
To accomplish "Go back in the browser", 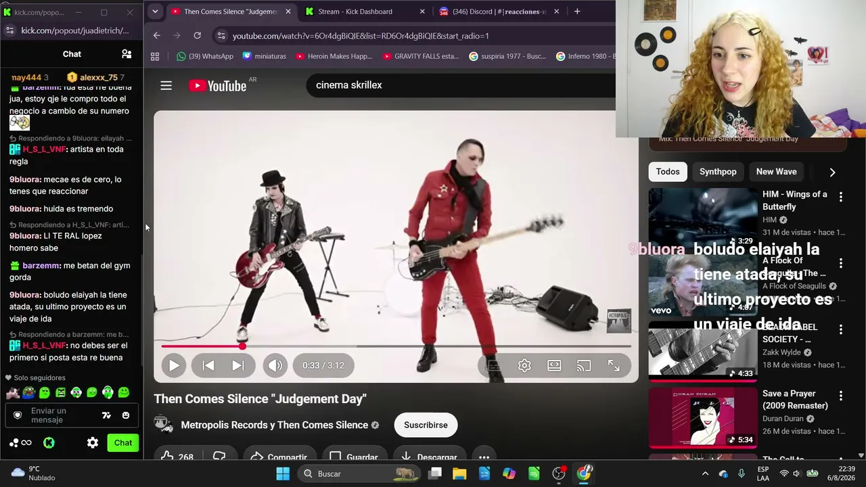I will tap(157, 35).
